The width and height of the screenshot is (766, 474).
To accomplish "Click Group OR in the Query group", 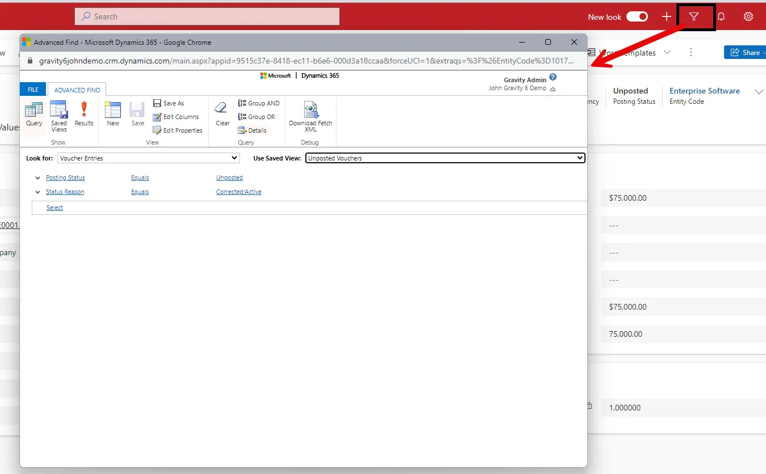I will point(256,117).
